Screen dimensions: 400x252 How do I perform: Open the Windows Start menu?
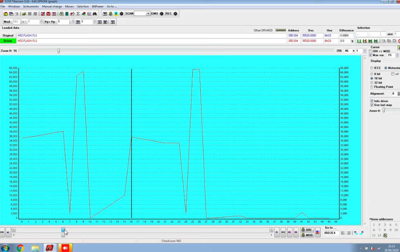point(5,247)
